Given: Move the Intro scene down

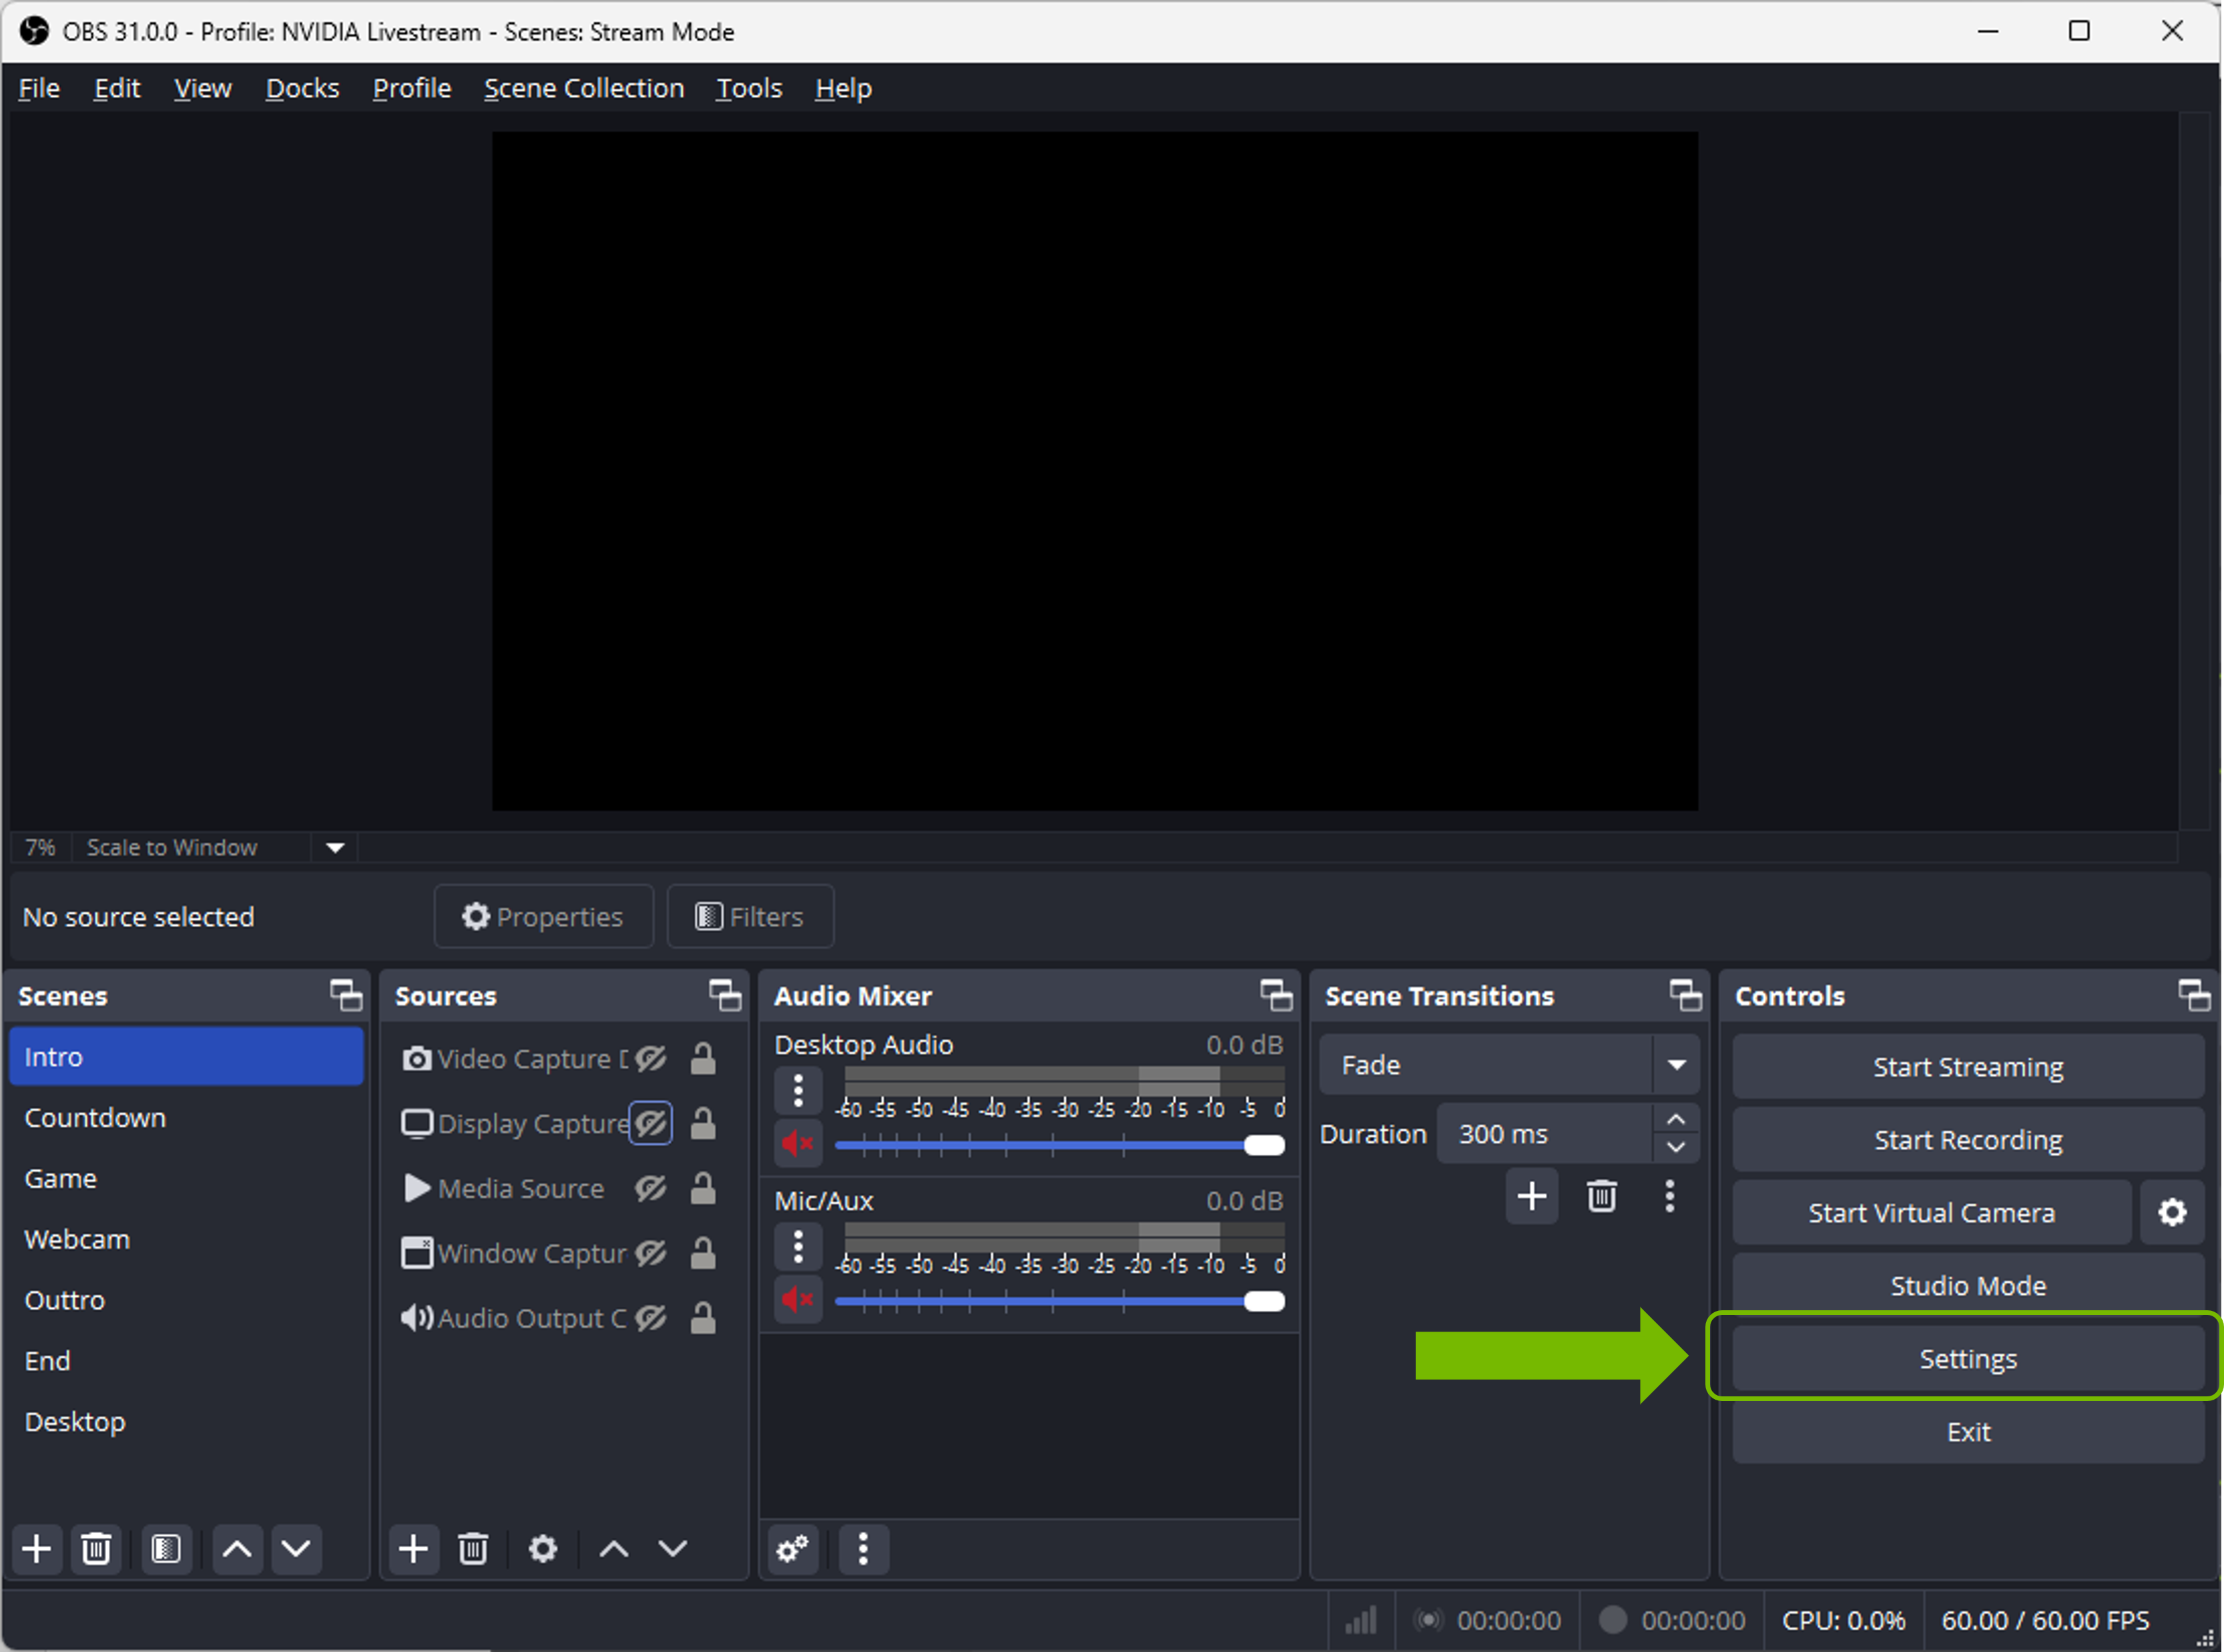Looking at the screenshot, I should click(x=296, y=1549).
